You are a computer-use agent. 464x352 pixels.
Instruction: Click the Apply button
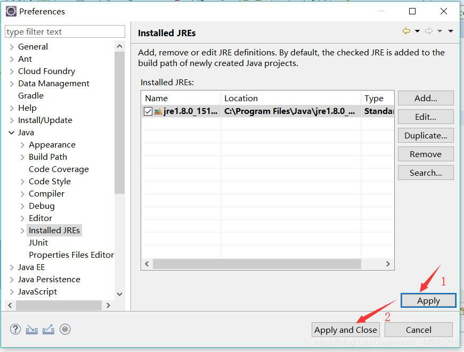coord(428,300)
